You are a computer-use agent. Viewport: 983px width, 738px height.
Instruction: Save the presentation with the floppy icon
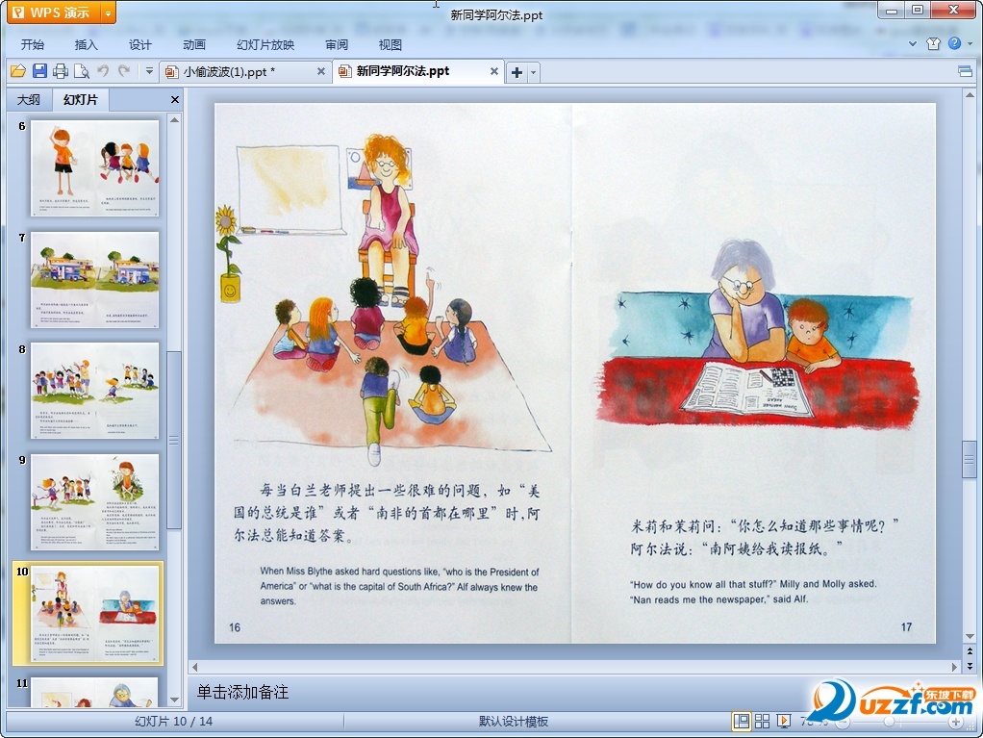coord(39,71)
